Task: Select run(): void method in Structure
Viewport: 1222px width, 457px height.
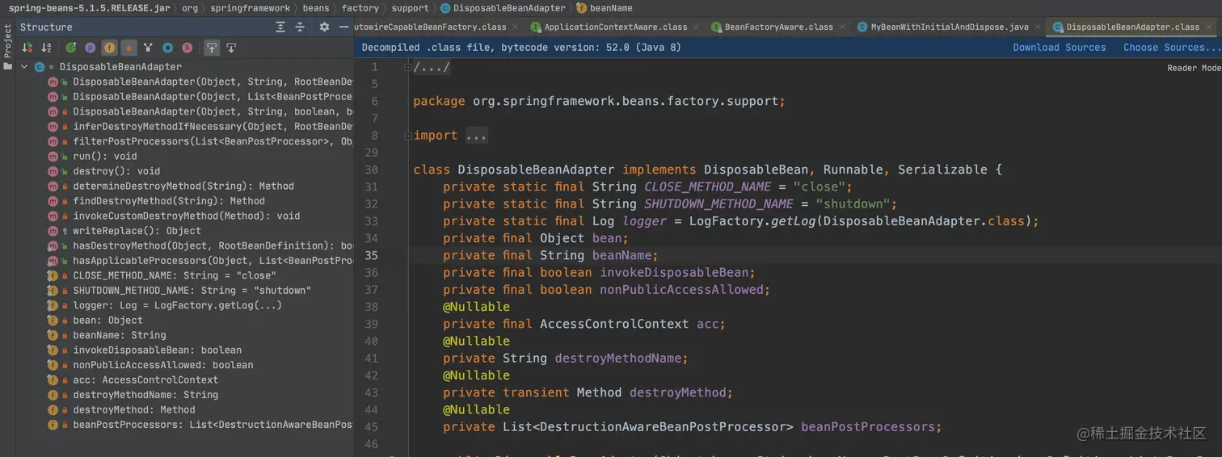Action: (x=105, y=156)
